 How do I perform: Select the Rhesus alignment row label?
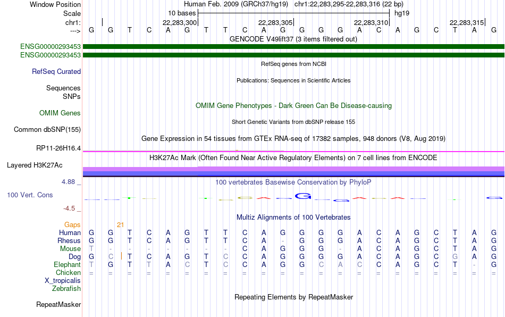(x=69, y=240)
